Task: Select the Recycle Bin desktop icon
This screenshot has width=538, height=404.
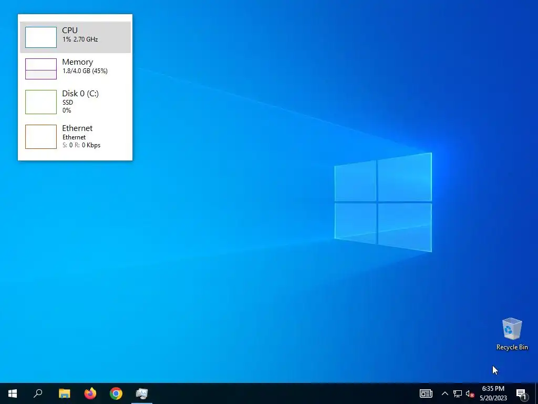Action: pos(512,334)
